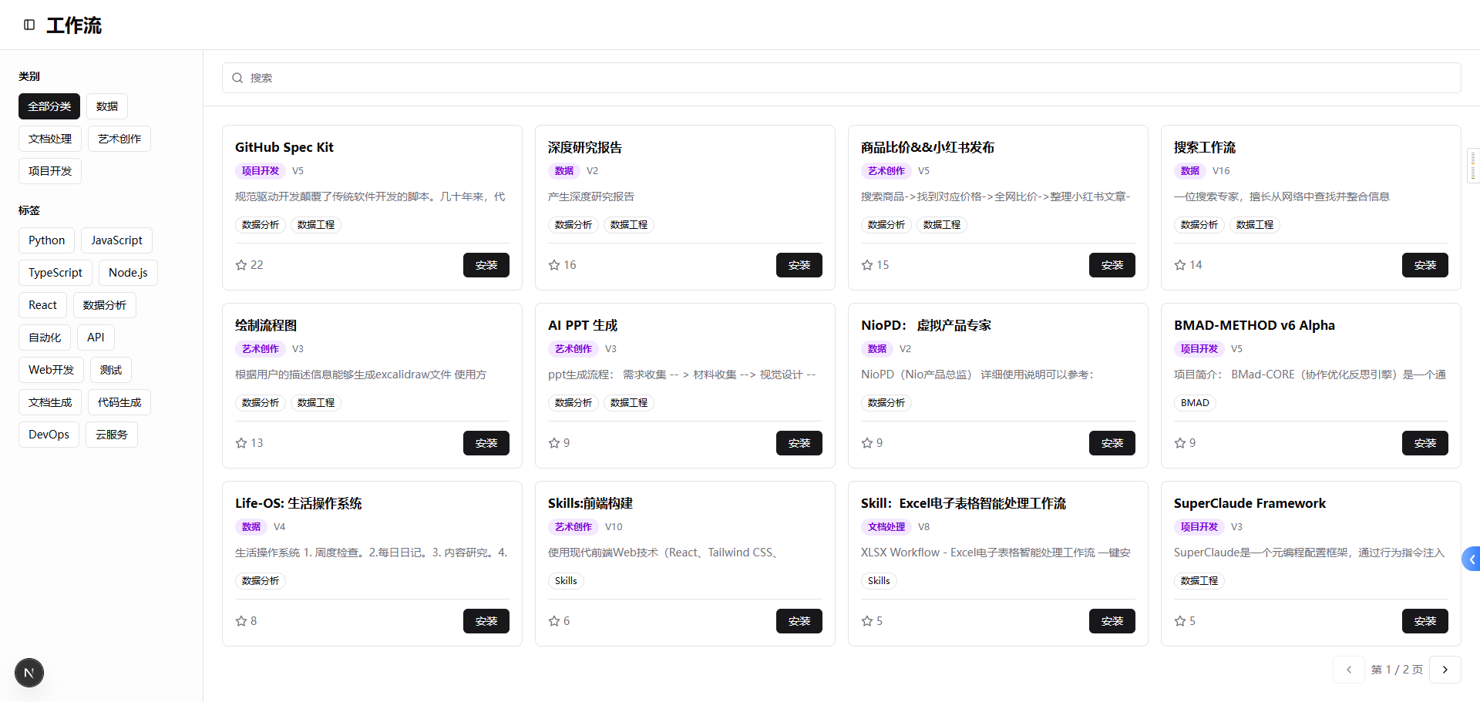Image resolution: width=1480 pixels, height=702 pixels.
Task: Enable the DevOps tag filter
Action: coord(49,434)
